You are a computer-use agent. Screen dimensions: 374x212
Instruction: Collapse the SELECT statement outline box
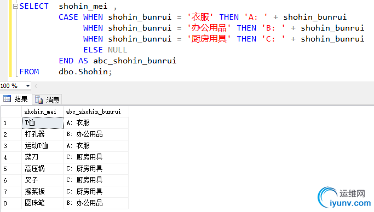15,6
